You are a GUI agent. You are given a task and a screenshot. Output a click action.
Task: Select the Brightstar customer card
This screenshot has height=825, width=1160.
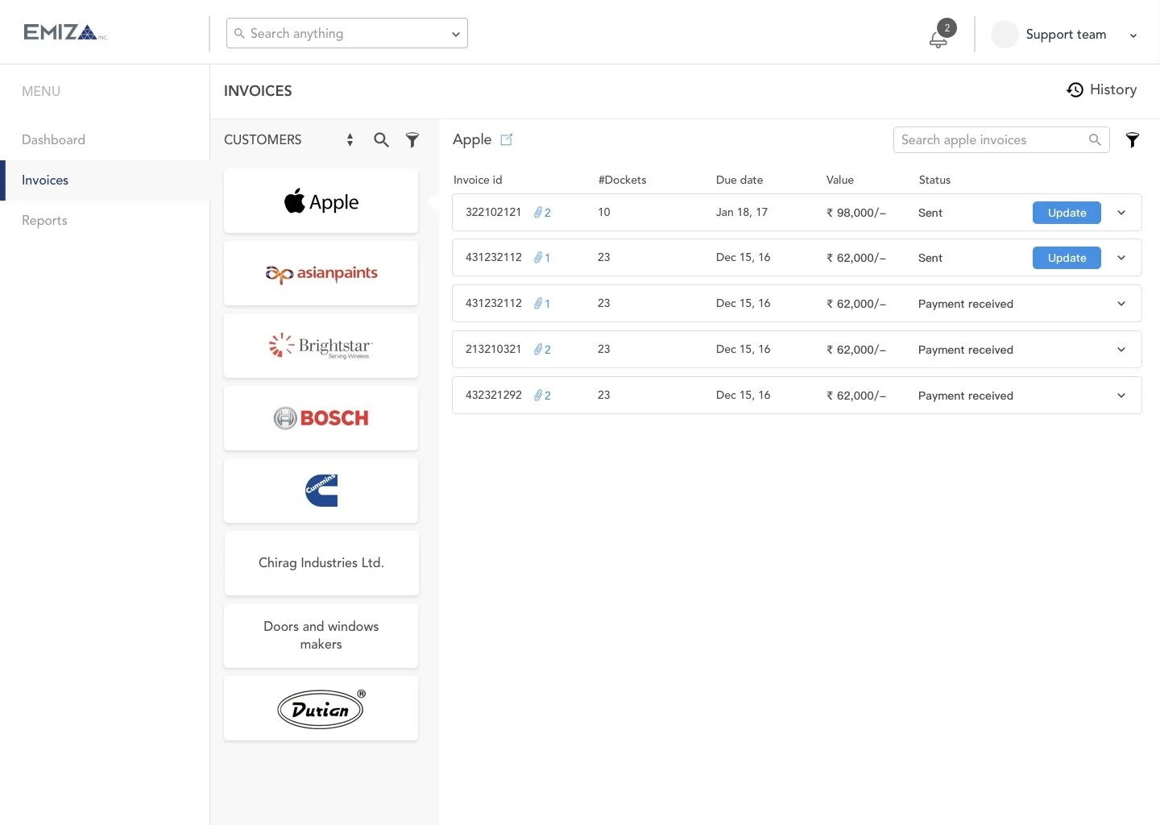point(321,346)
